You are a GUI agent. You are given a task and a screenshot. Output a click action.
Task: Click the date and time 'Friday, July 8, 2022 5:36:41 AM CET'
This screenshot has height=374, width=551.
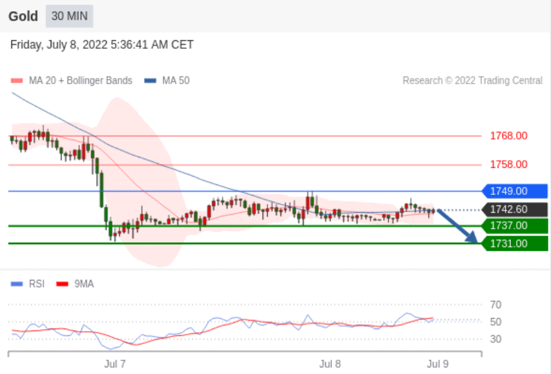tap(102, 45)
